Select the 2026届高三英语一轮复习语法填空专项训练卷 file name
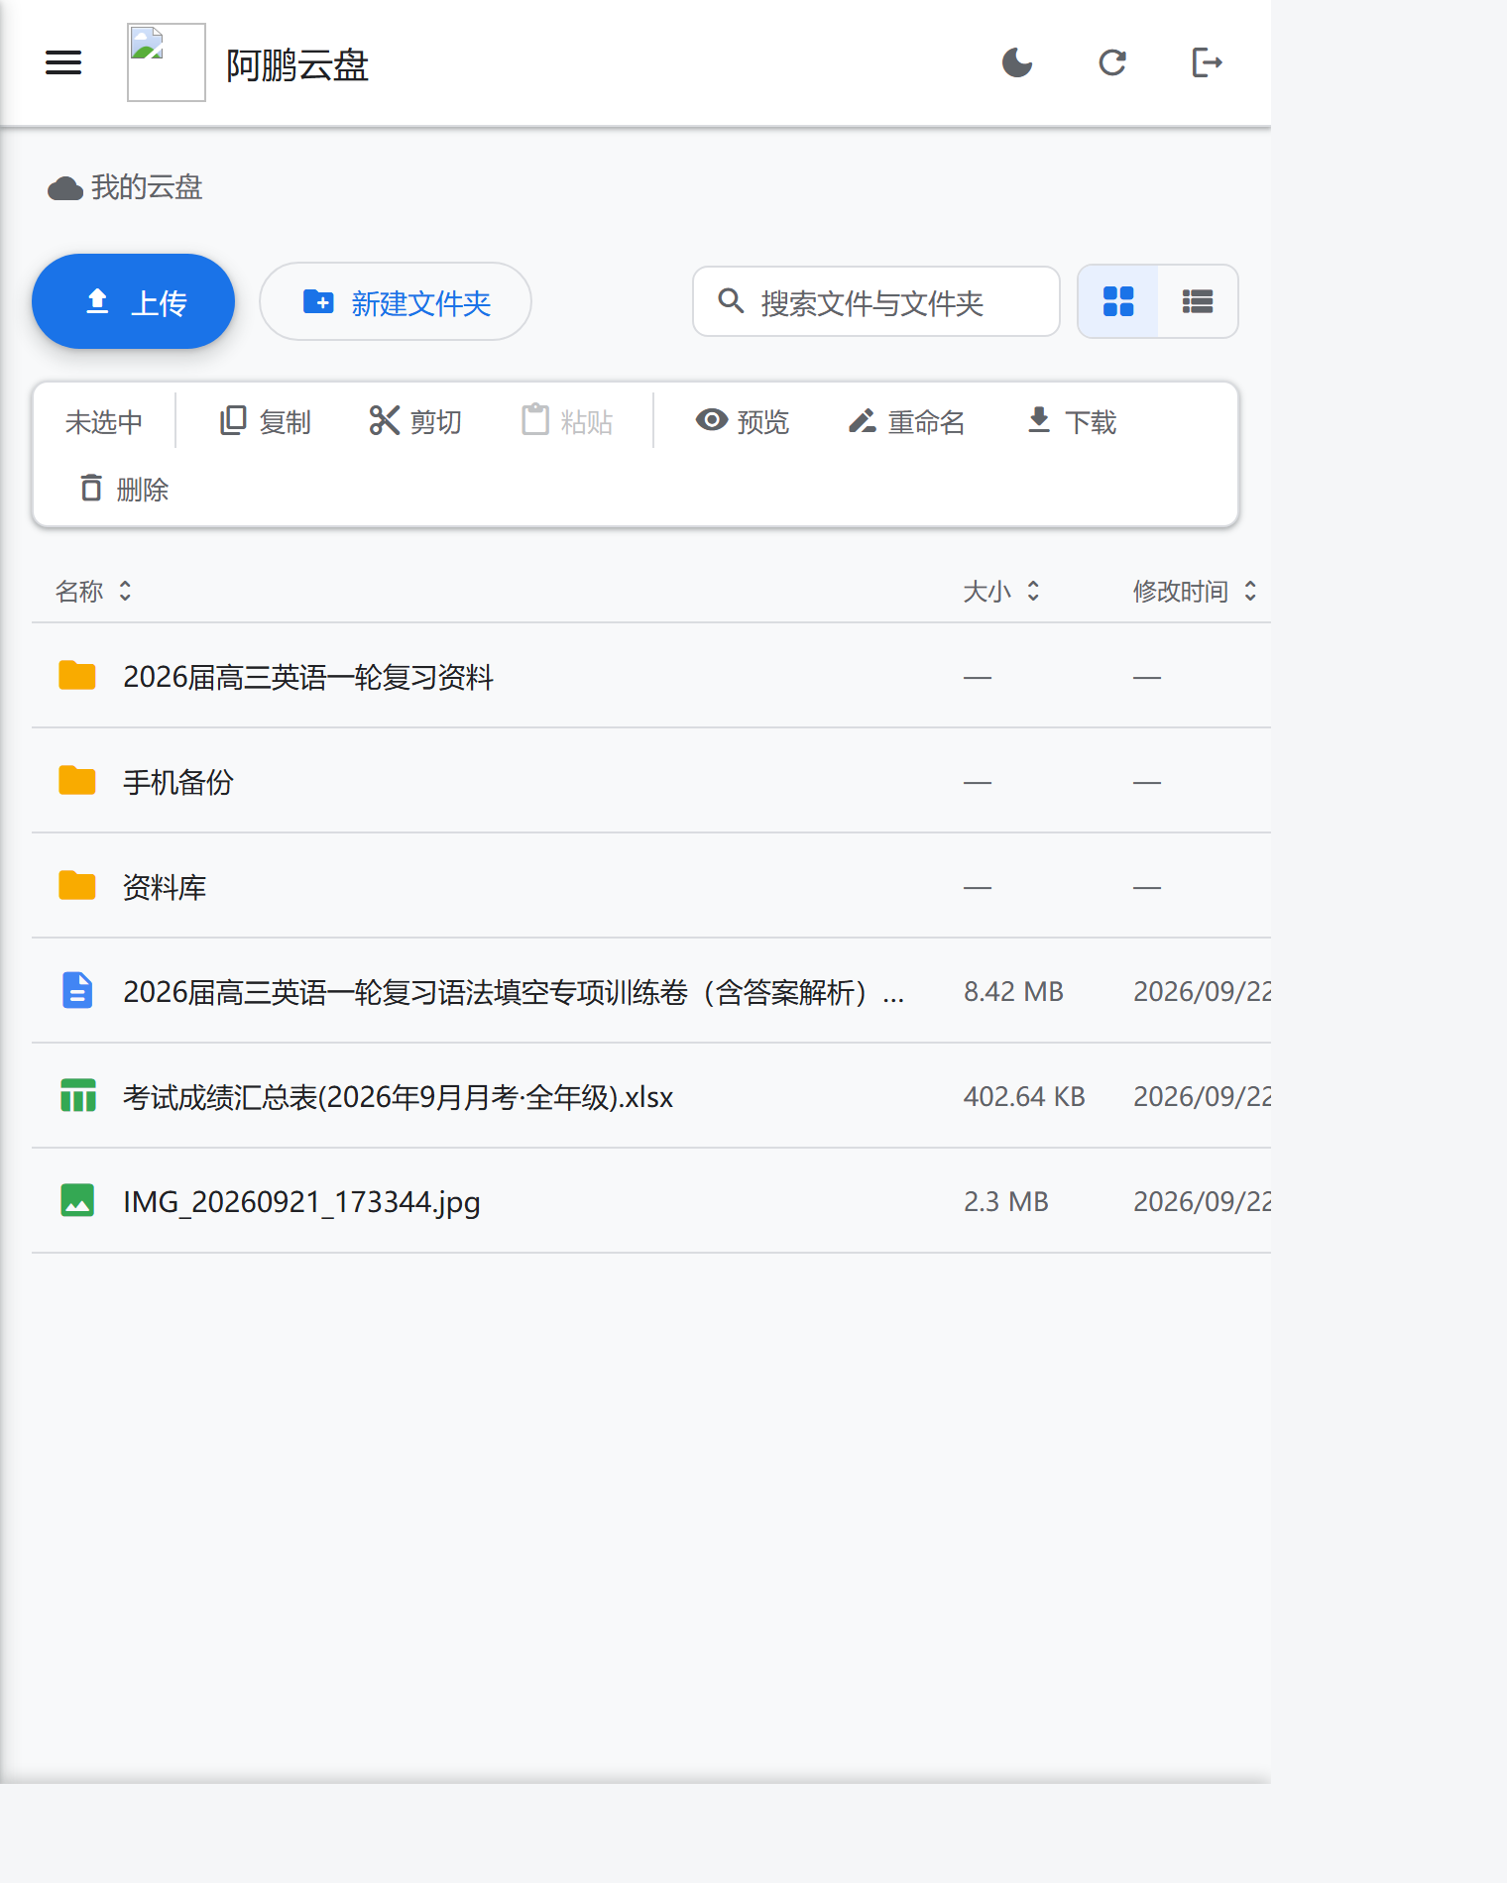Image resolution: width=1507 pixels, height=1883 pixels. pyautogui.click(x=514, y=992)
